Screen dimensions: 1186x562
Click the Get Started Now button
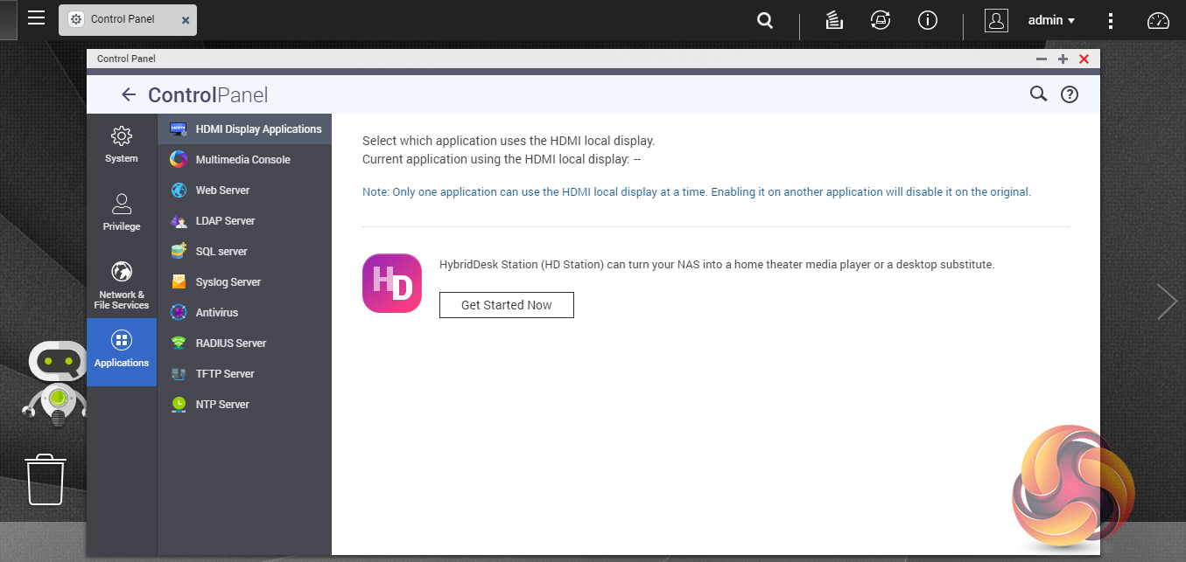tap(506, 305)
